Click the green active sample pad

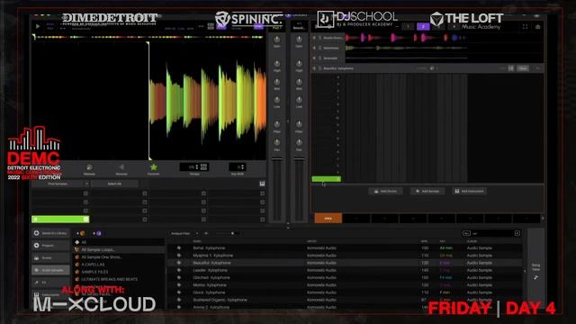click(60, 220)
